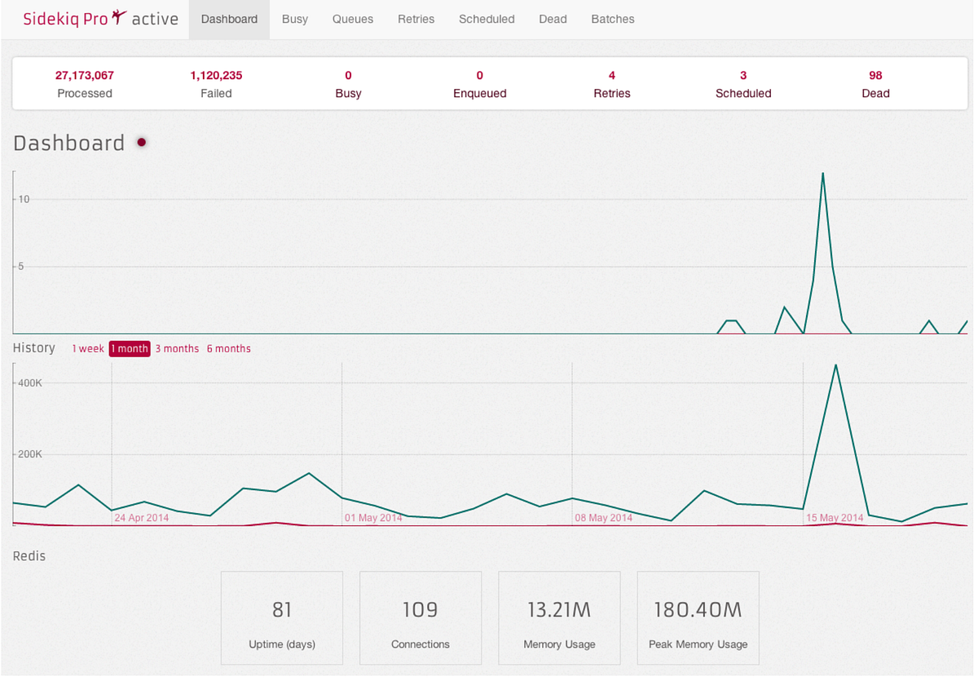Screen dimensions: 978x685
Task: Click the Sidekiq Pro ballerina logo icon
Action: (119, 15)
